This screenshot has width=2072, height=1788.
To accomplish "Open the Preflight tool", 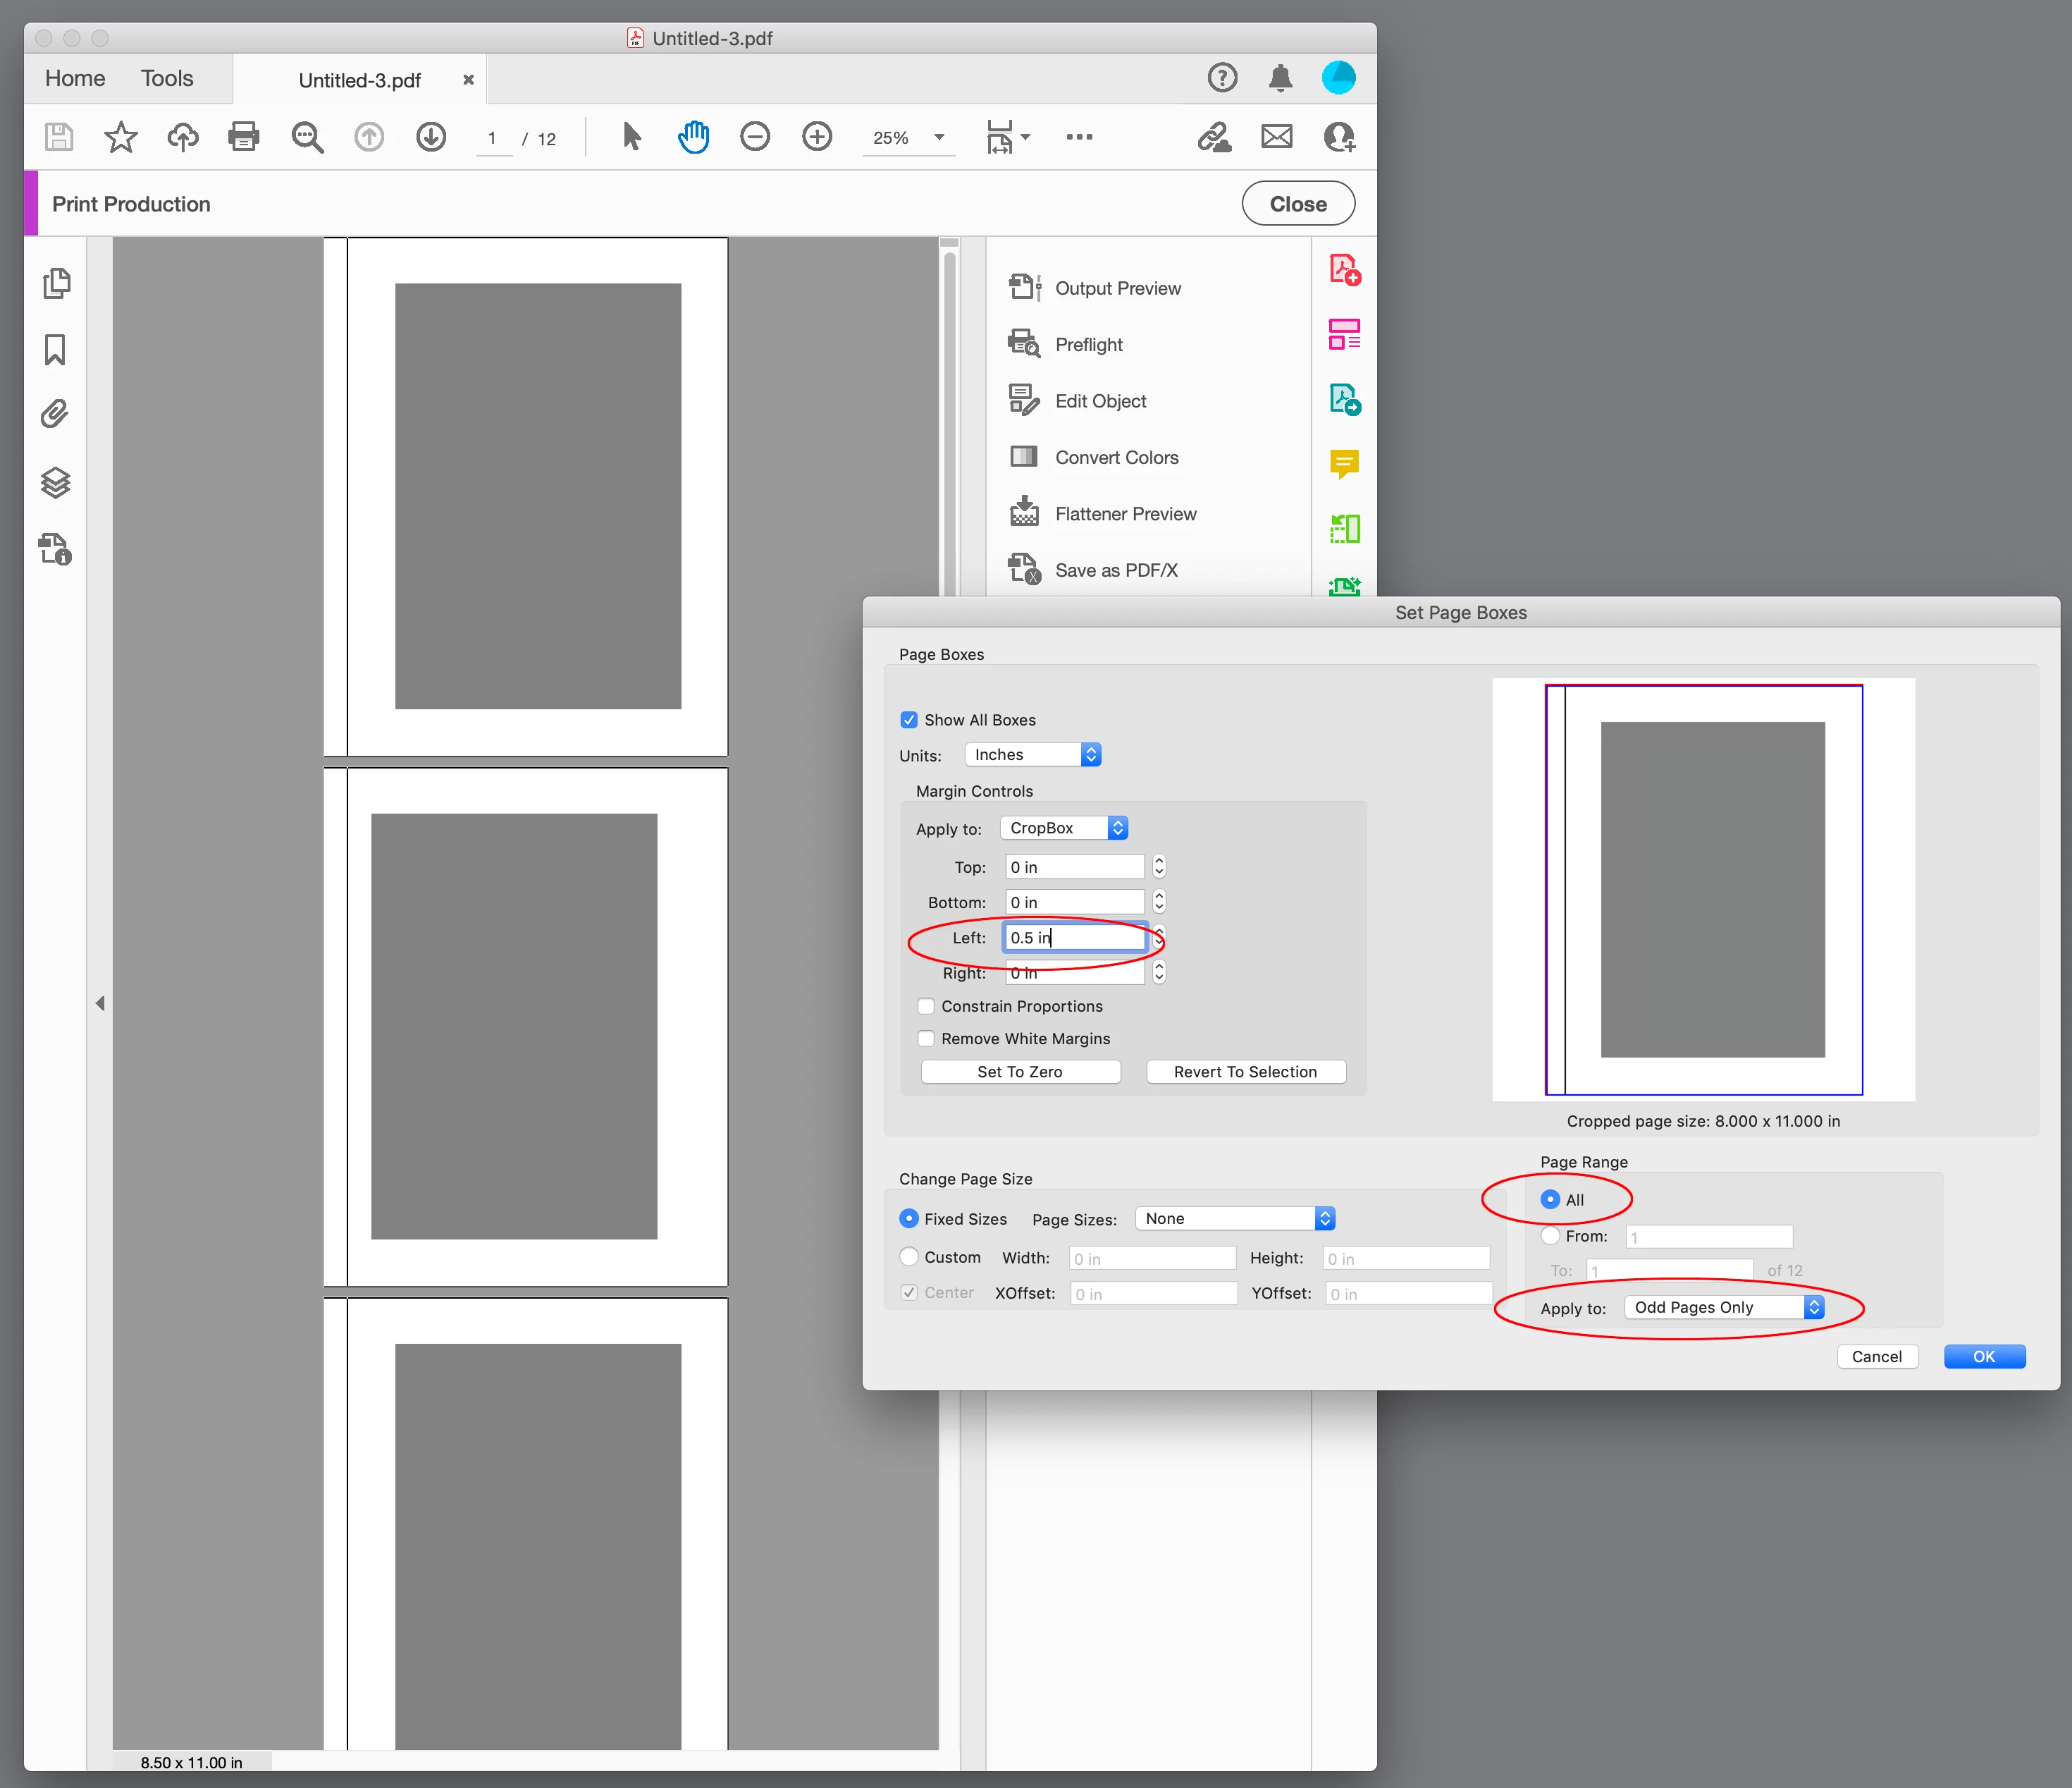I will (x=1088, y=344).
